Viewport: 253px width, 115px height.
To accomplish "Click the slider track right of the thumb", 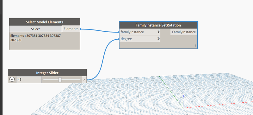I will coord(71,80).
